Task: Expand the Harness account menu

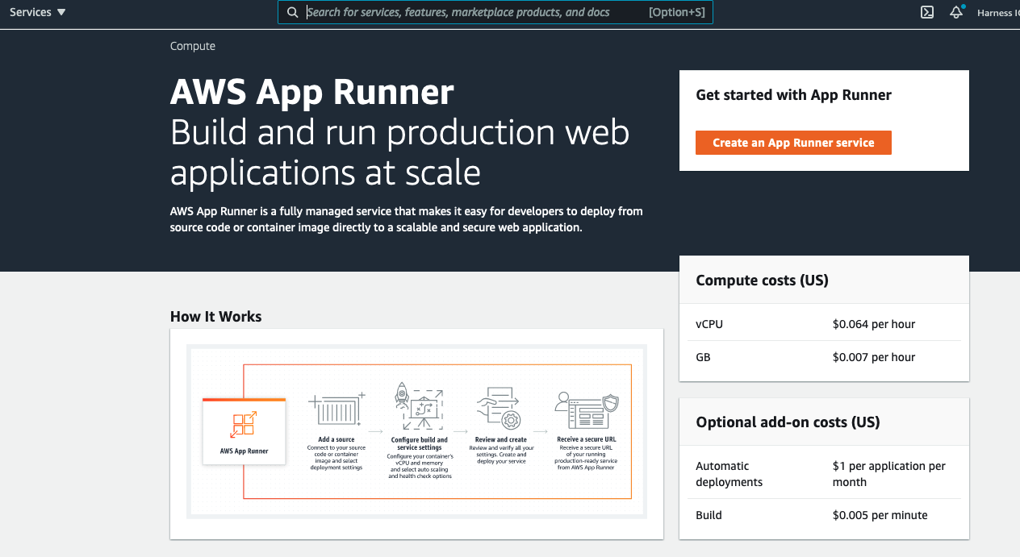Action: coord(997,13)
